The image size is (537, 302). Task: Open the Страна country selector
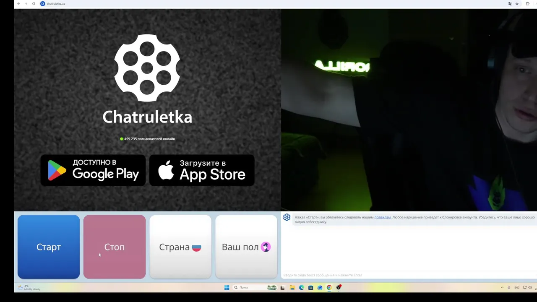pos(180,247)
